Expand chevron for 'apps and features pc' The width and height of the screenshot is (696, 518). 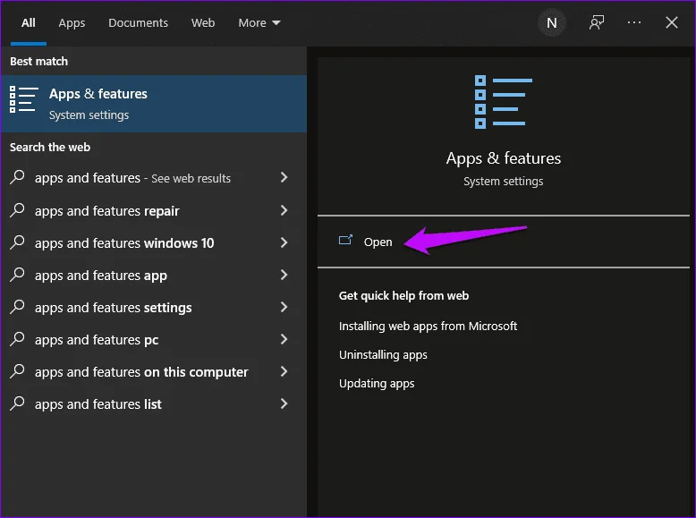284,339
